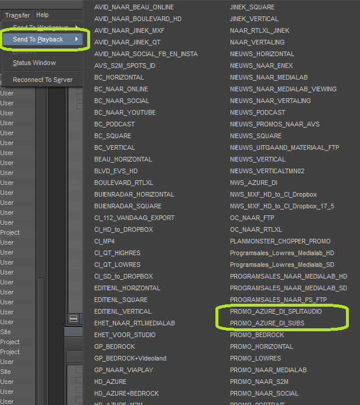Pick AVID_NAAR_JINEK_QT entry
The height and width of the screenshot is (405, 360).
[128, 42]
